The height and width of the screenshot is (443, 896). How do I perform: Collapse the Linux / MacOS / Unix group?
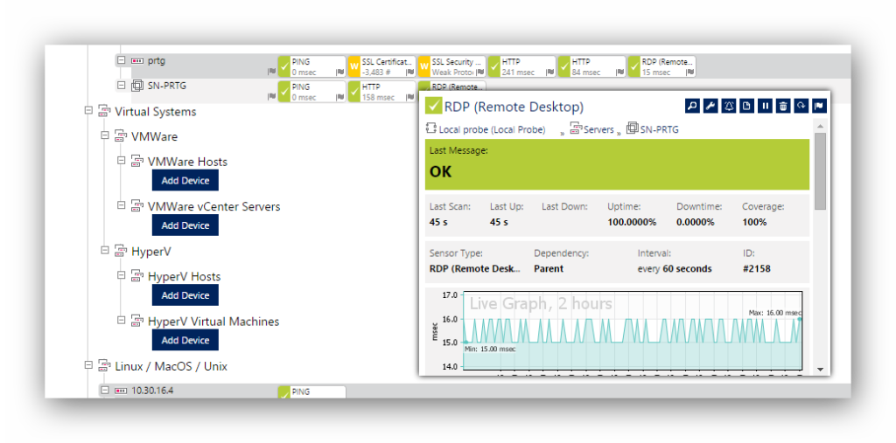(x=88, y=366)
